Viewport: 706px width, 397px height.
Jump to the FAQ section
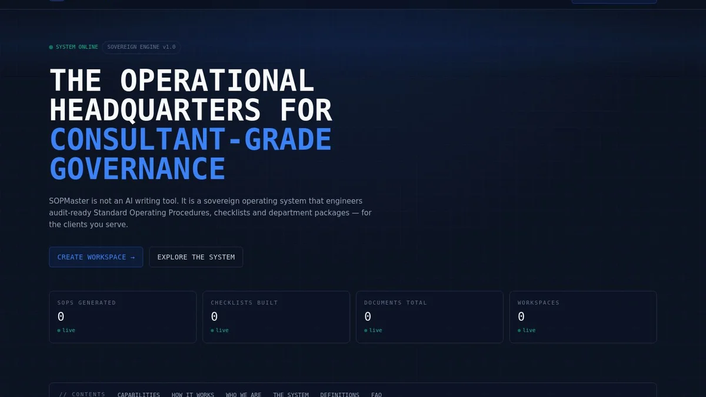coord(377,394)
